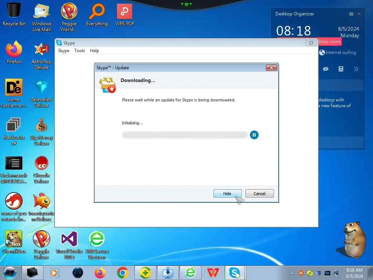The width and height of the screenshot is (373, 280).
Task: Click the Hide button in update dialog
Action: point(227,194)
